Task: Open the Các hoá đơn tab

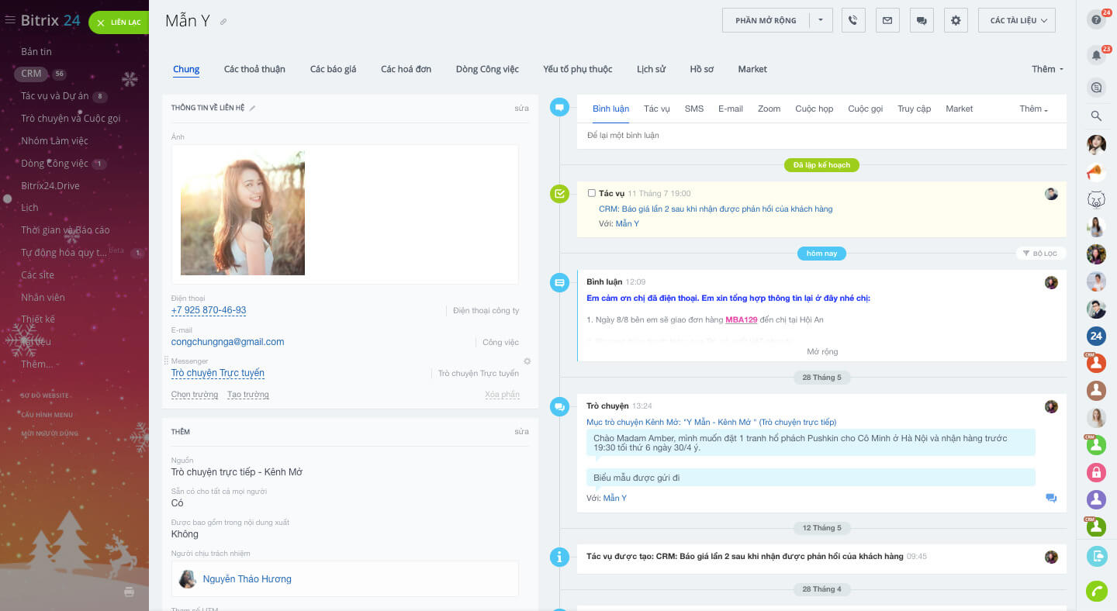Action: pos(406,69)
